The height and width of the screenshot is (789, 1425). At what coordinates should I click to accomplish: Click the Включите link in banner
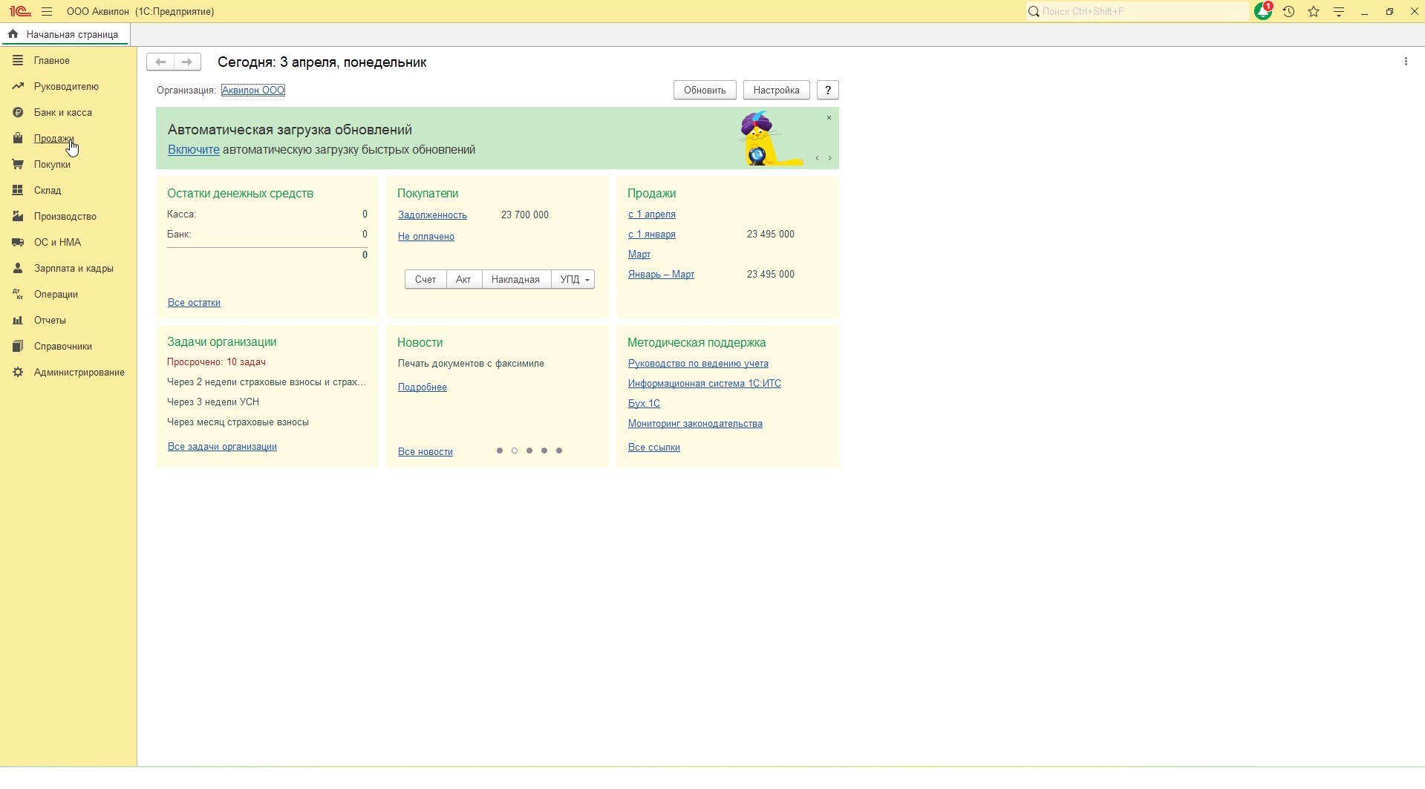[x=194, y=149]
